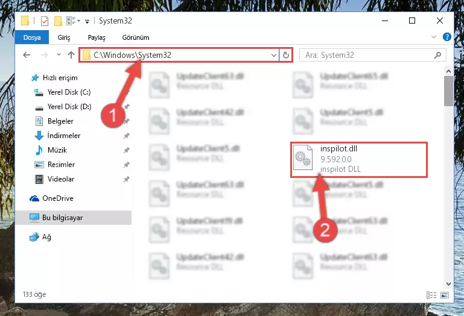The image size is (464, 316).
Task: Go up one folder level
Action: pos(71,55)
